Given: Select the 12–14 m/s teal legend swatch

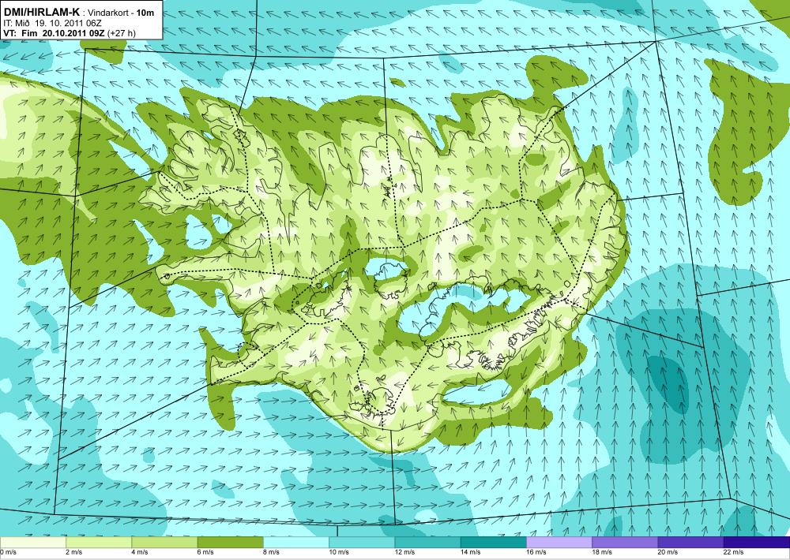Looking at the screenshot, I should (427, 543).
